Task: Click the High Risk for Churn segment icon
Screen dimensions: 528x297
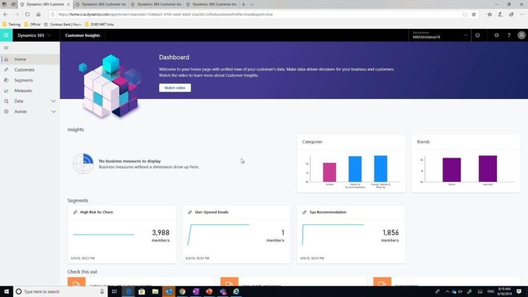Action: click(75, 212)
